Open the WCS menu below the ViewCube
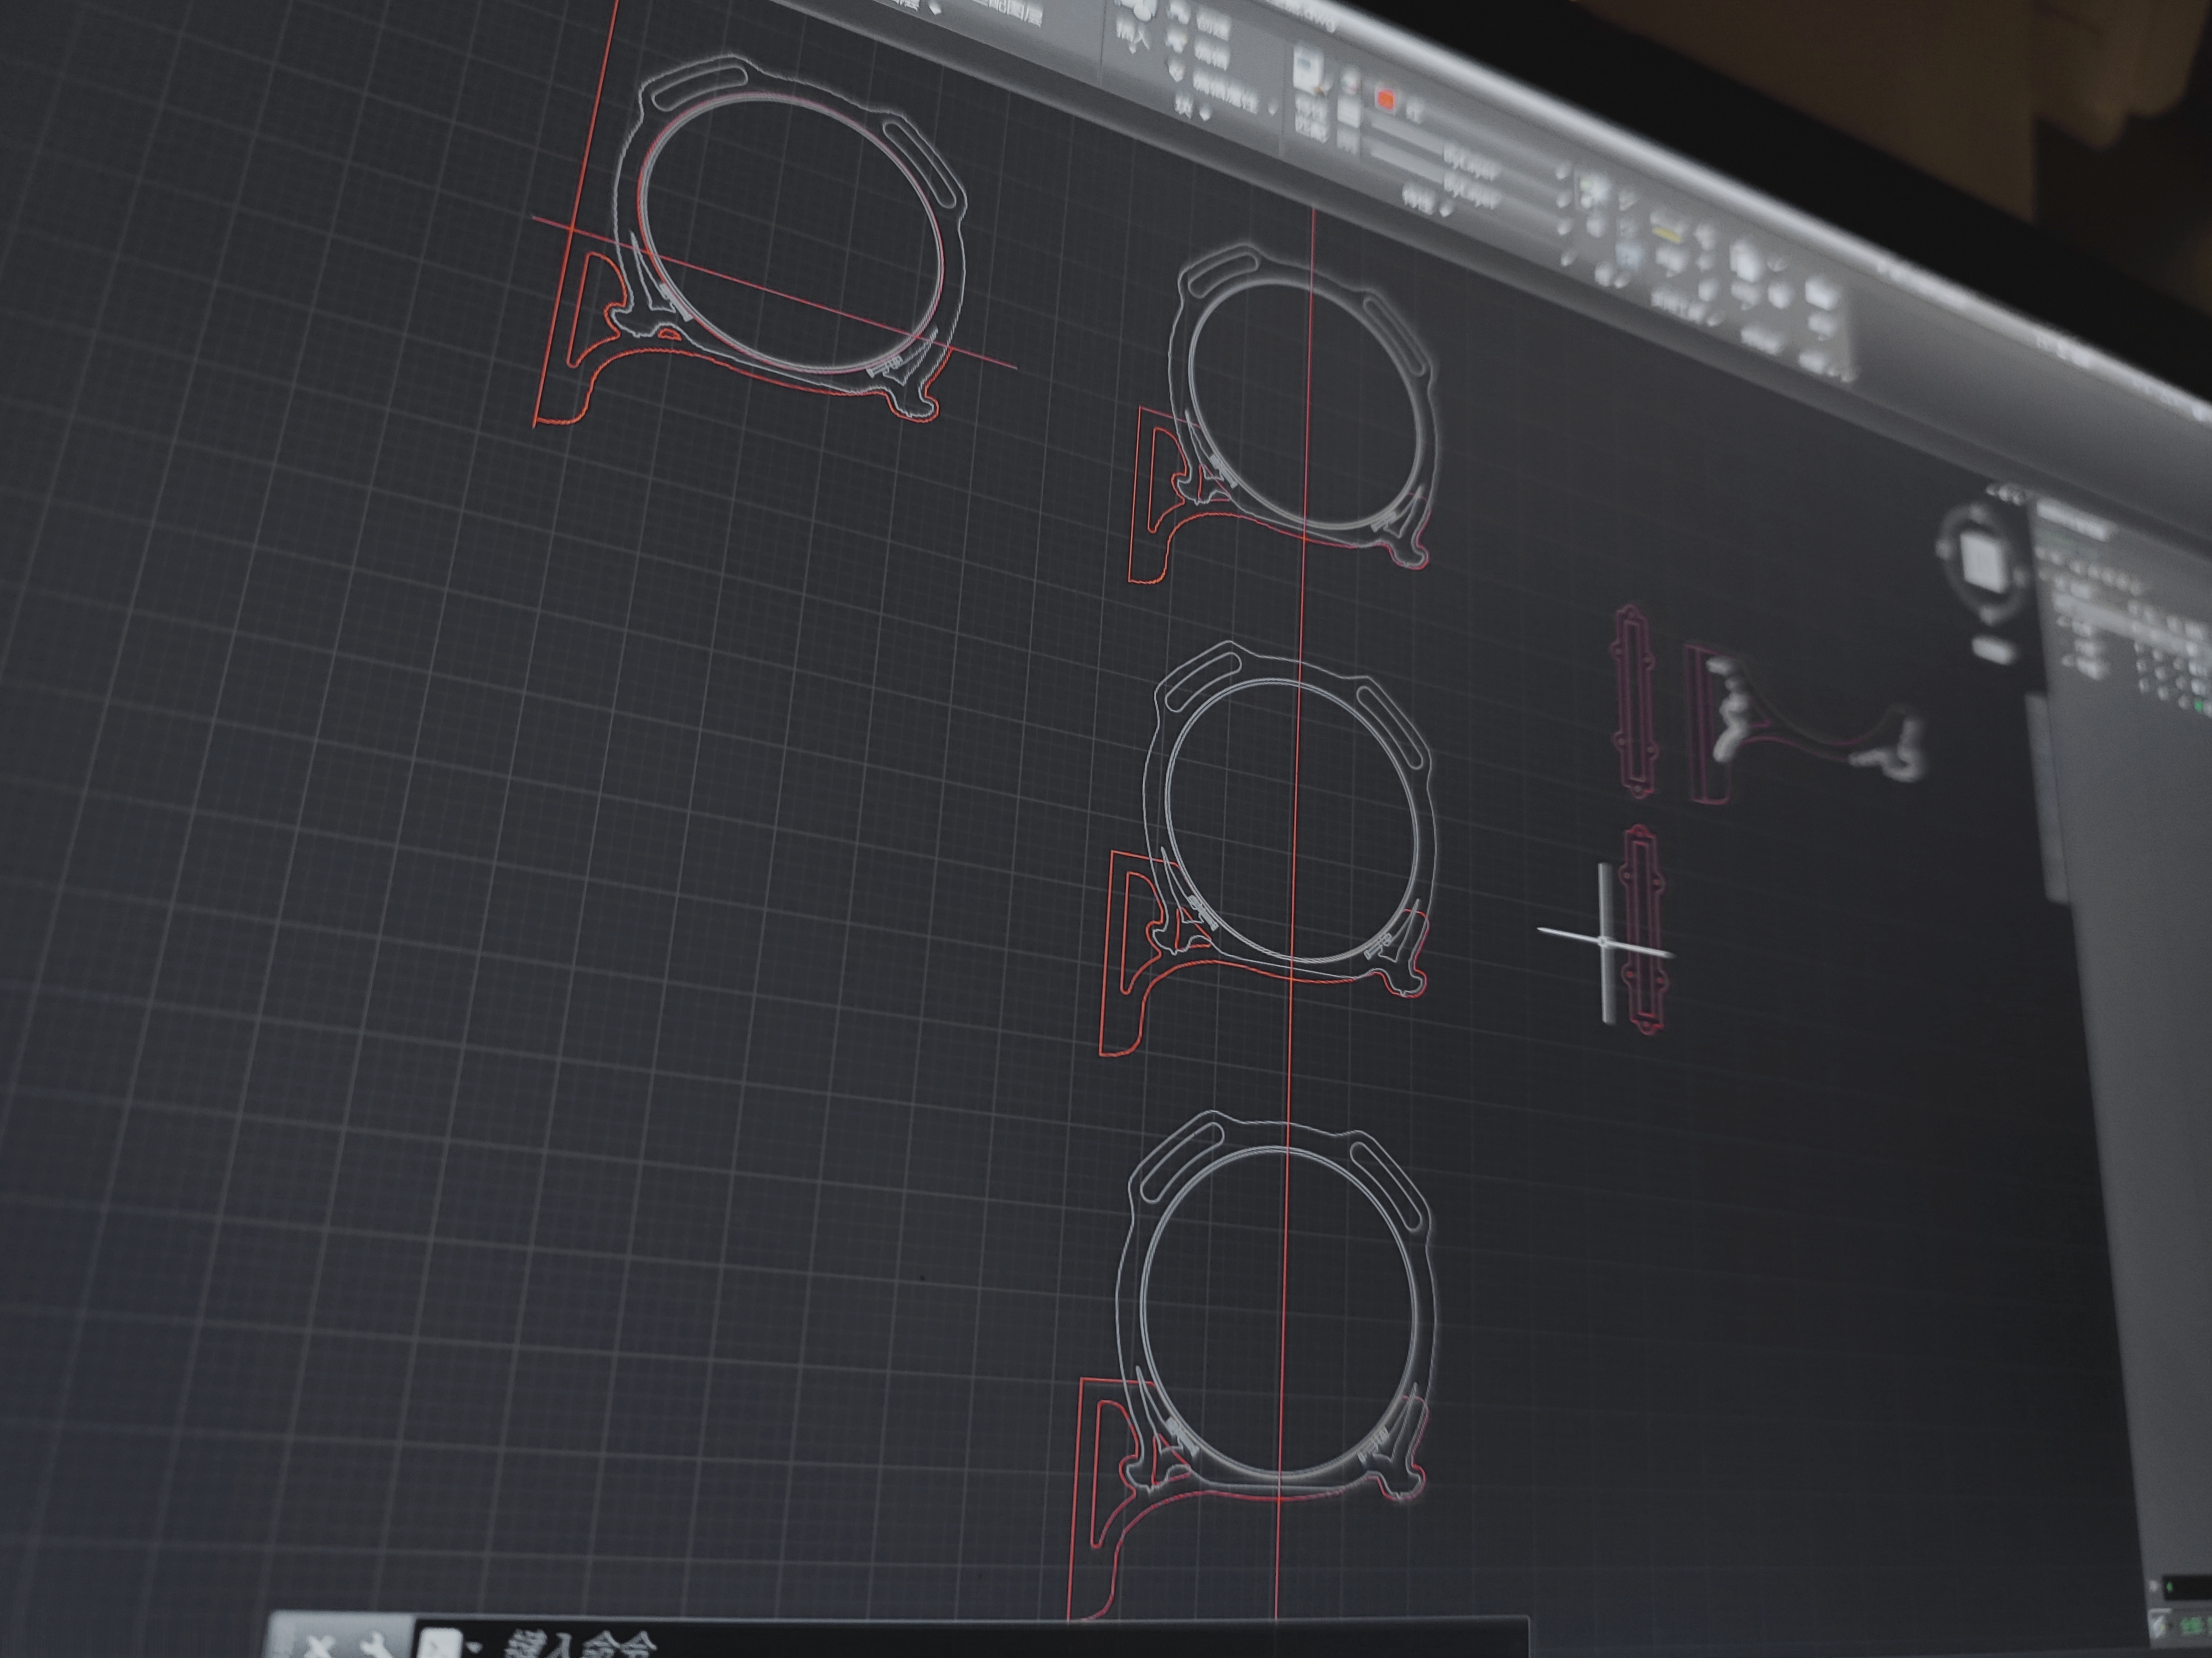Screen dimensions: 2212x1658 1993,651
